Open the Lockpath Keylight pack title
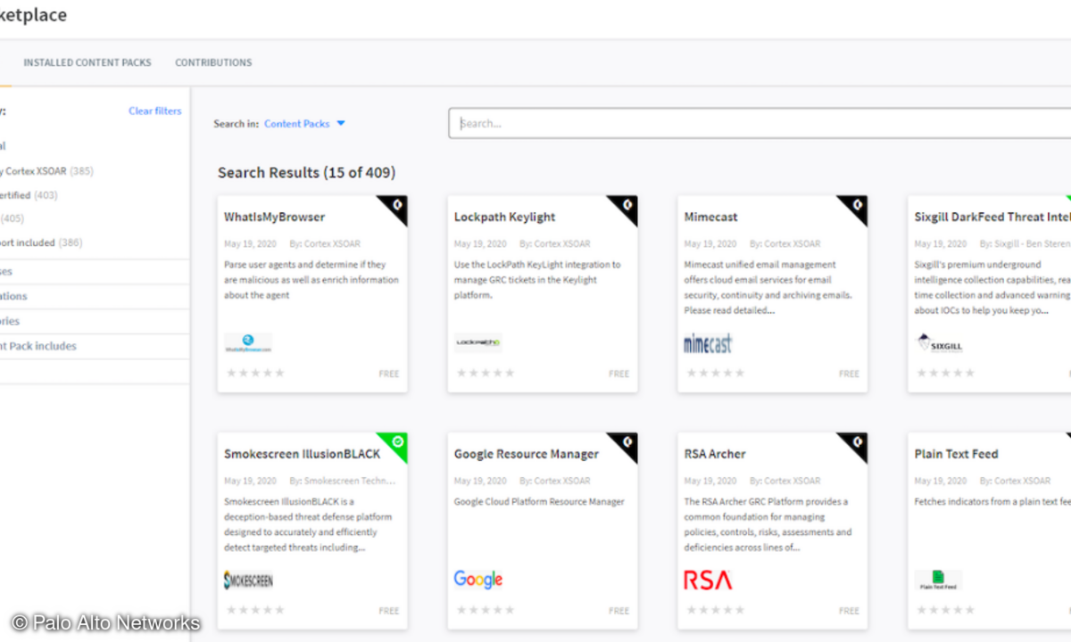Image resolution: width=1071 pixels, height=642 pixels. 504,217
